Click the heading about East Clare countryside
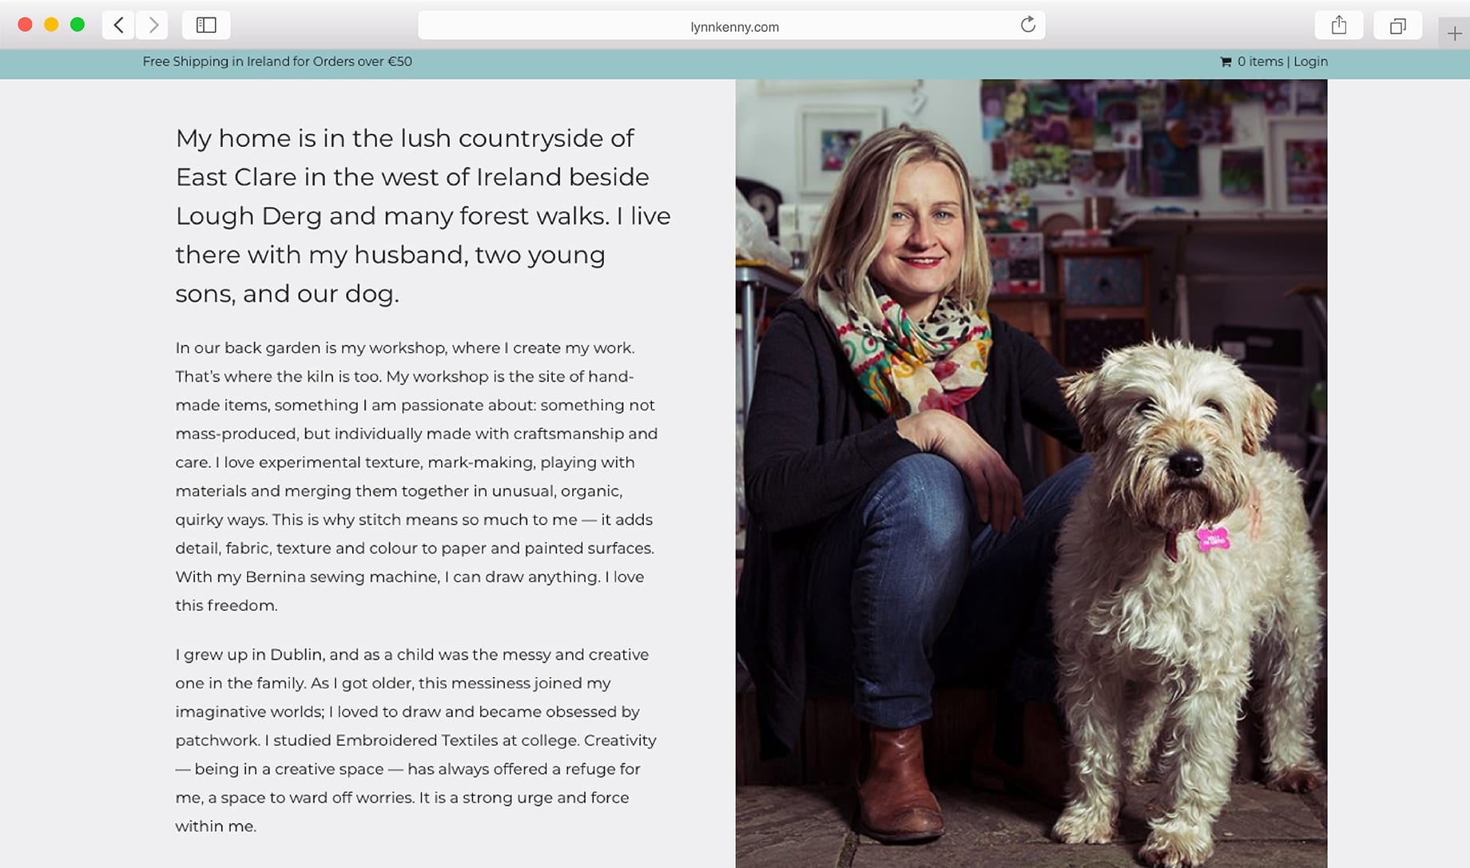The image size is (1470, 868). (423, 216)
